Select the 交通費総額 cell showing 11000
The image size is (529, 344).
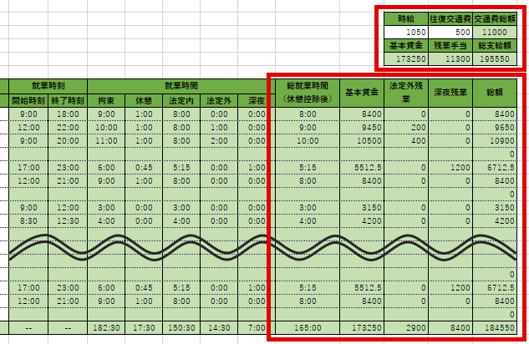tap(493, 31)
